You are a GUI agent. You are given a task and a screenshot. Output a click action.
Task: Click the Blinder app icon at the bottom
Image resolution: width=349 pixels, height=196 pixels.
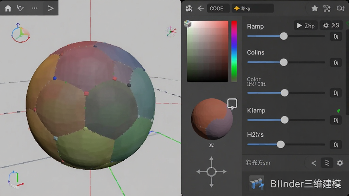coord(257,183)
